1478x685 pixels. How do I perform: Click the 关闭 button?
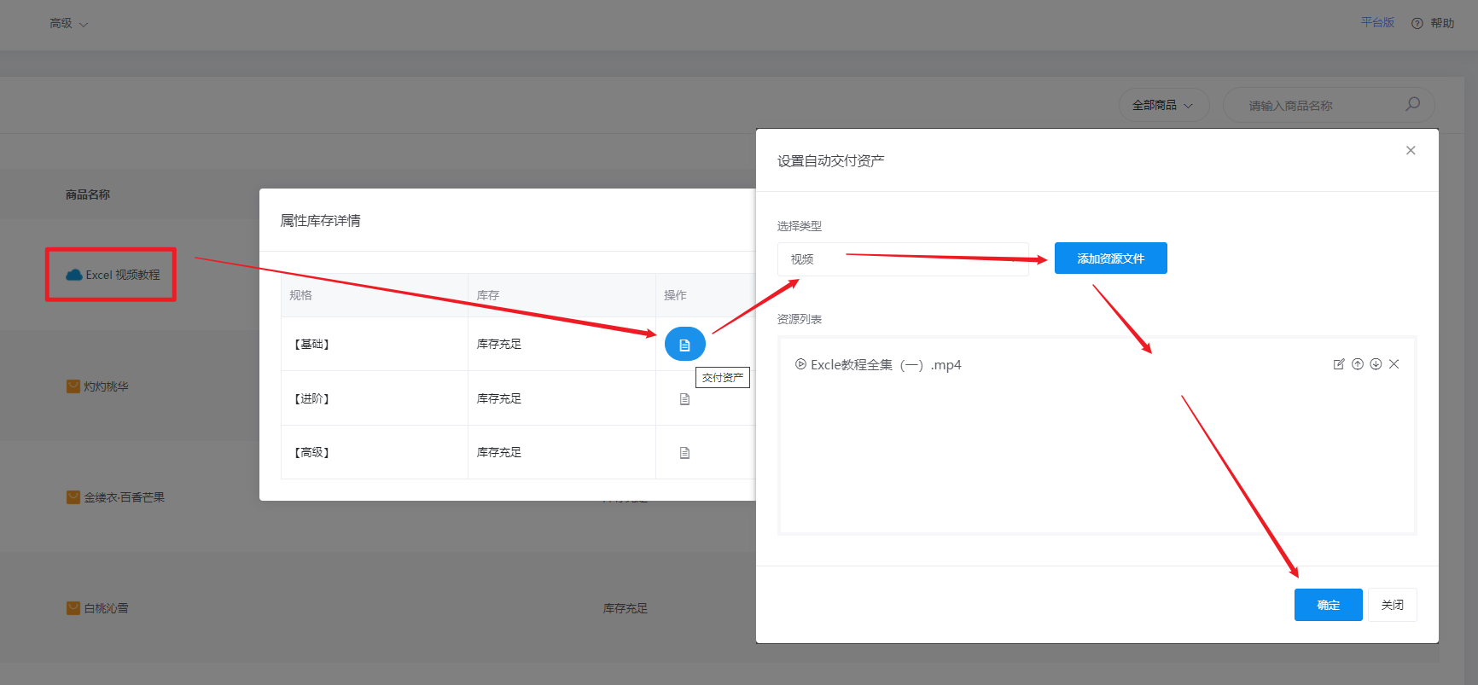[1393, 605]
